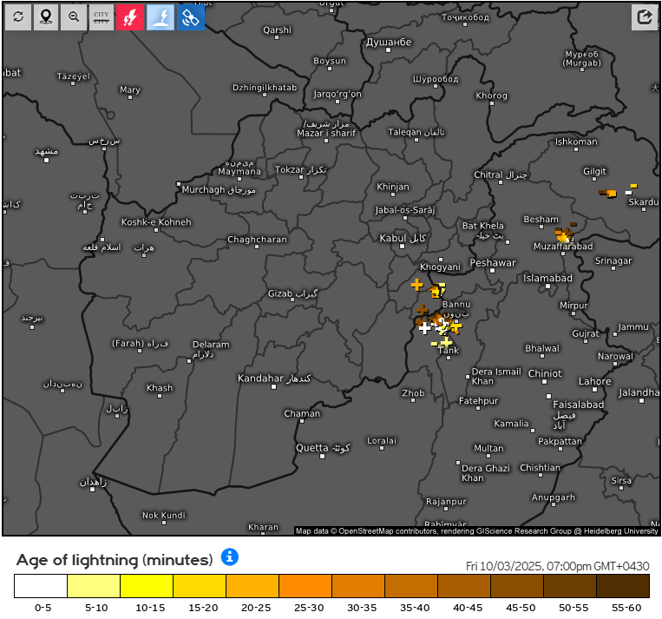Click the Kabul city label on map
Viewport: 662px width, 619px height.
[393, 238]
